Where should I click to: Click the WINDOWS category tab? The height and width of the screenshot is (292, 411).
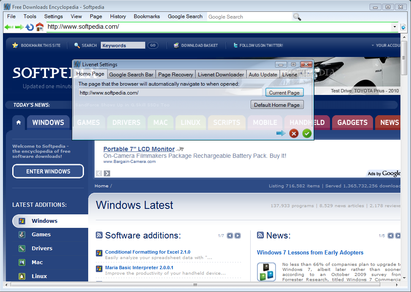pyautogui.click(x=48, y=122)
